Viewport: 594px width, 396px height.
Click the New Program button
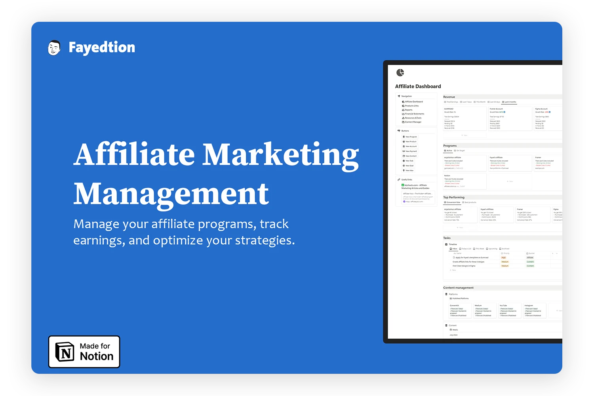tap(410, 137)
